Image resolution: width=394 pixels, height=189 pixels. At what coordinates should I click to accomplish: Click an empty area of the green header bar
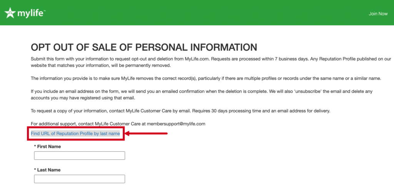pos(201,13)
